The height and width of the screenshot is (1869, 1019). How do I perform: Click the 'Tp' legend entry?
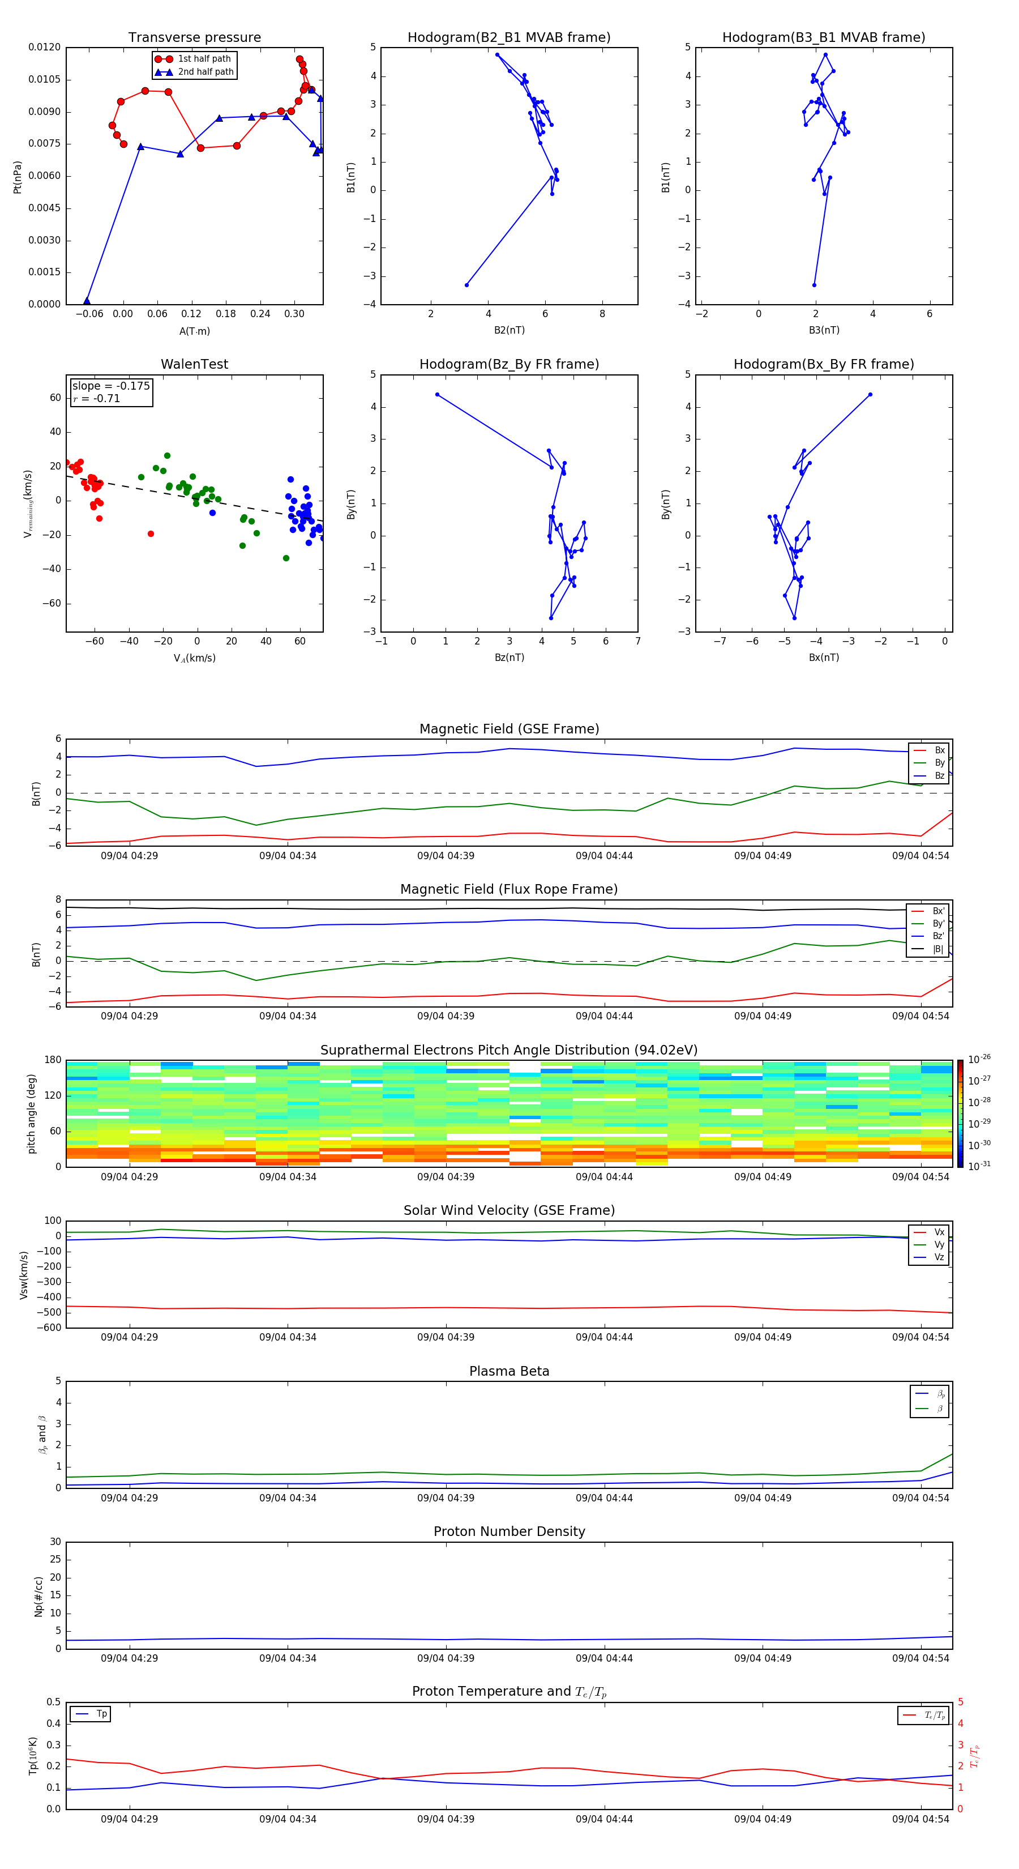point(91,1714)
